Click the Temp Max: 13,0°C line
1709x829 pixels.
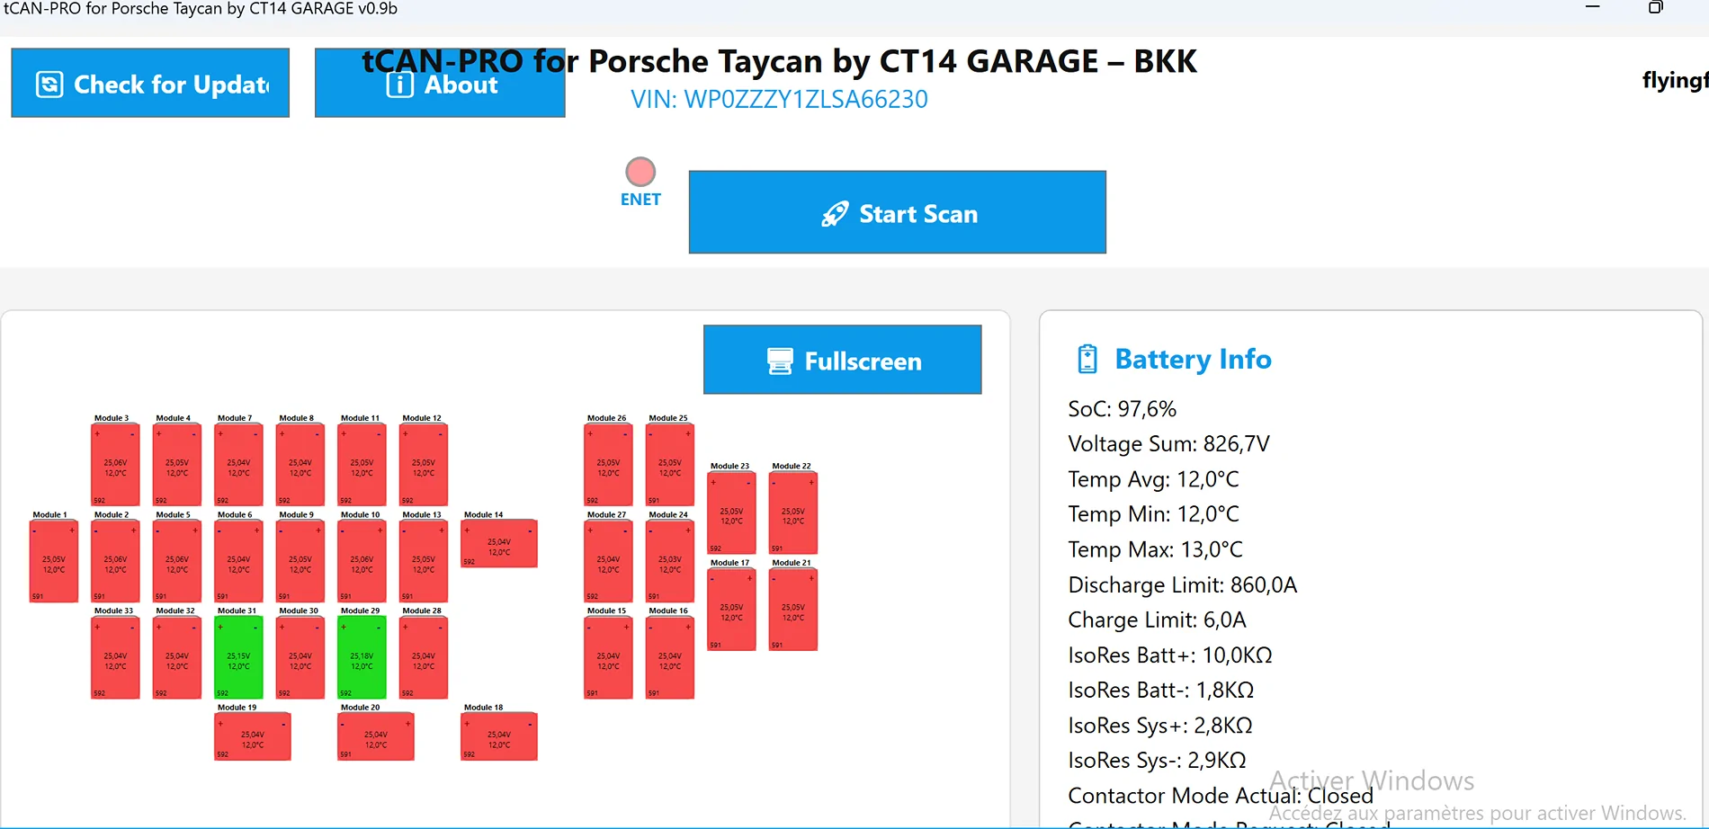pos(1155,549)
